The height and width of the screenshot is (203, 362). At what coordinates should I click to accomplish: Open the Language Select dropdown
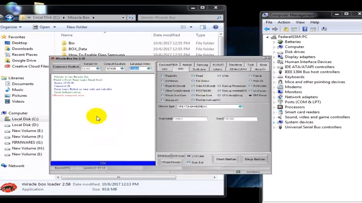(x=149, y=69)
